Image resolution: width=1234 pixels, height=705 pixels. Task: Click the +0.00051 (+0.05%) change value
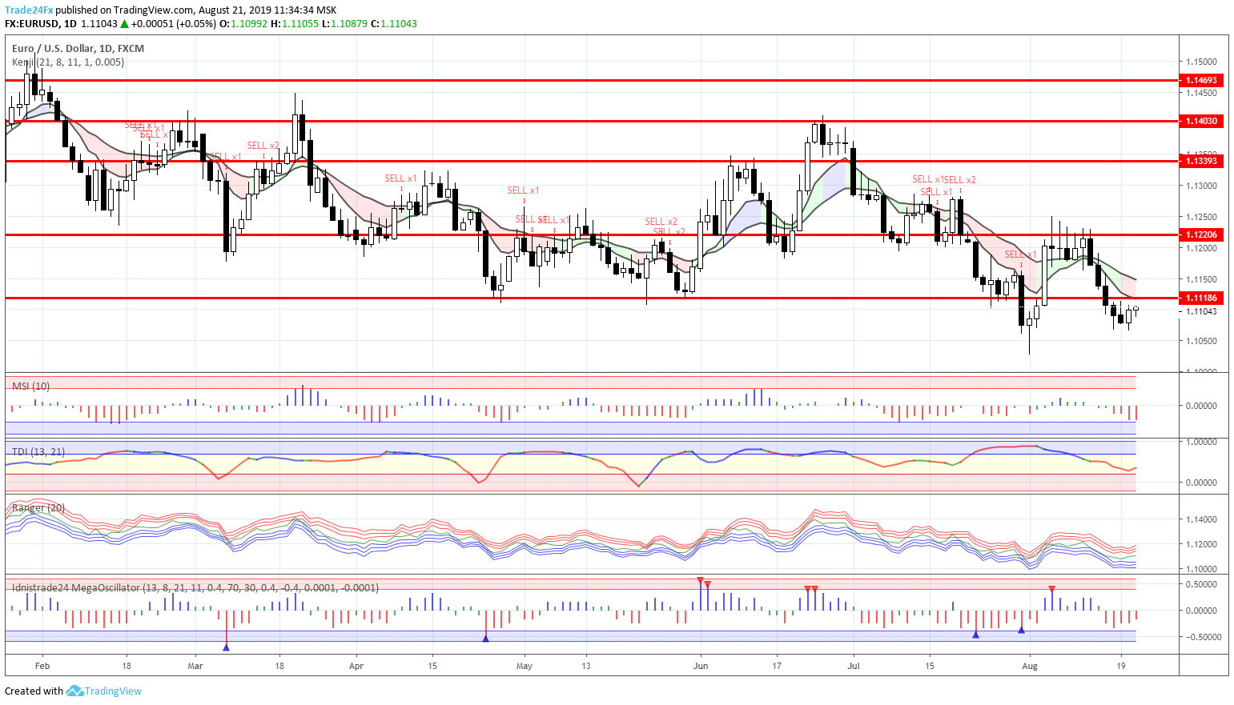174,24
